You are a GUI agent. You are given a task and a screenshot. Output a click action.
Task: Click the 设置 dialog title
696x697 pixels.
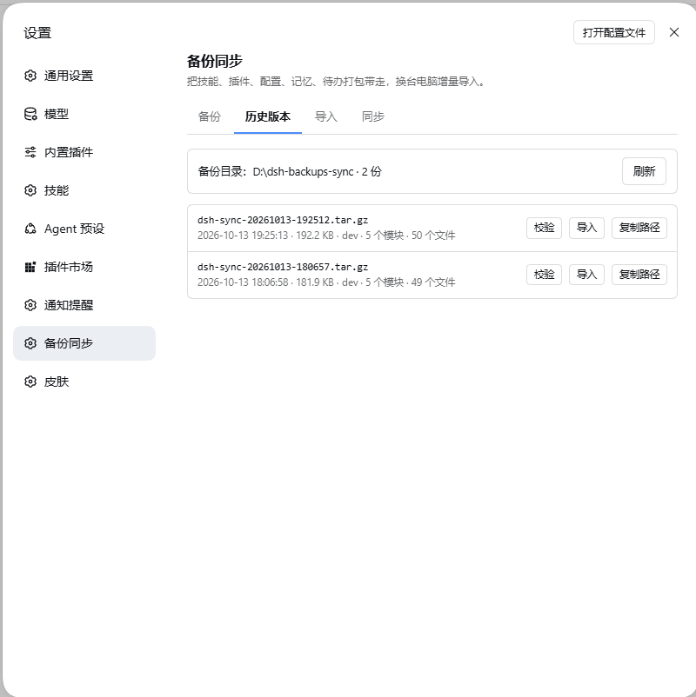coord(37,33)
